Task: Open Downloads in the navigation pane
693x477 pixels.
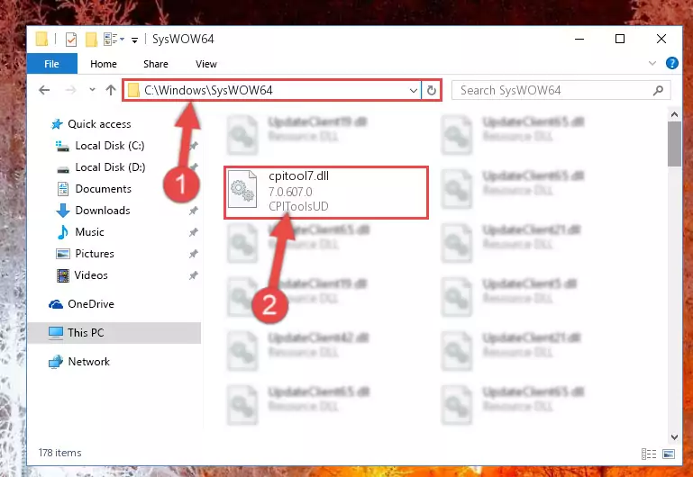Action: click(103, 211)
